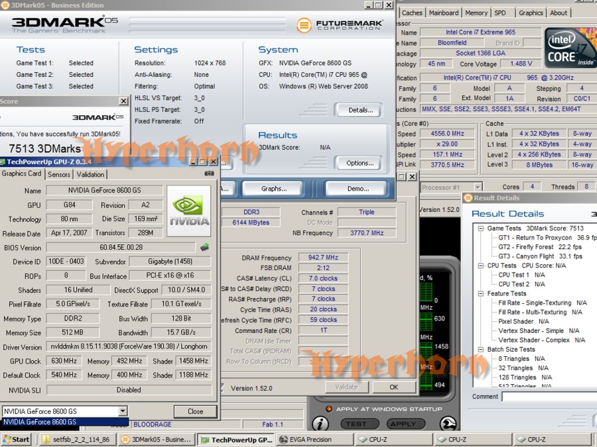
Task: Select Fill Rate - Multi-Texturing row
Action: (540, 312)
